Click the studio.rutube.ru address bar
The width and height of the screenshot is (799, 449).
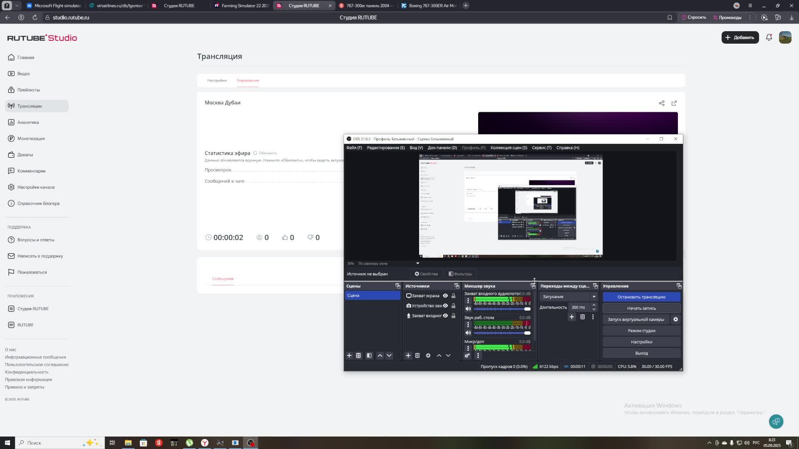coord(71,17)
